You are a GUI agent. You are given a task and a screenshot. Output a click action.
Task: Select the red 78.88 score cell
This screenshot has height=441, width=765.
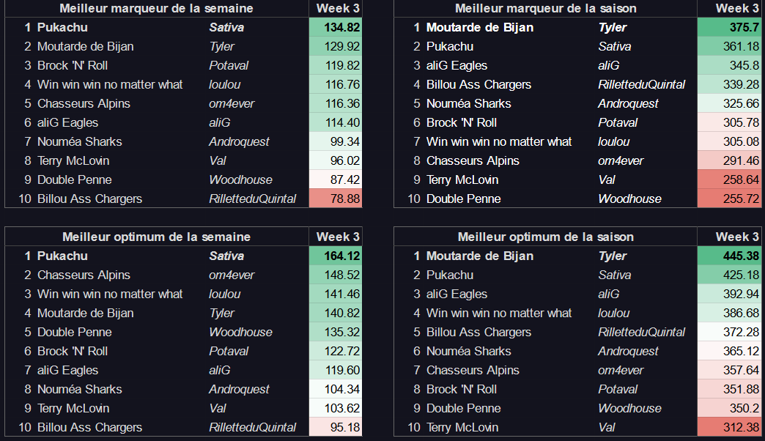[337, 199]
